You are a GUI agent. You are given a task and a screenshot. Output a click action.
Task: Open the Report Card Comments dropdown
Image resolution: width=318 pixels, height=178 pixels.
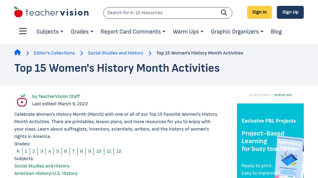[x=133, y=32]
